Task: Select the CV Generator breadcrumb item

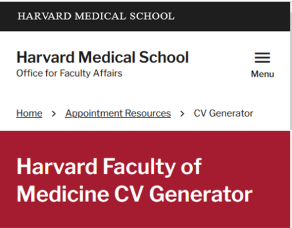Action: [x=223, y=114]
